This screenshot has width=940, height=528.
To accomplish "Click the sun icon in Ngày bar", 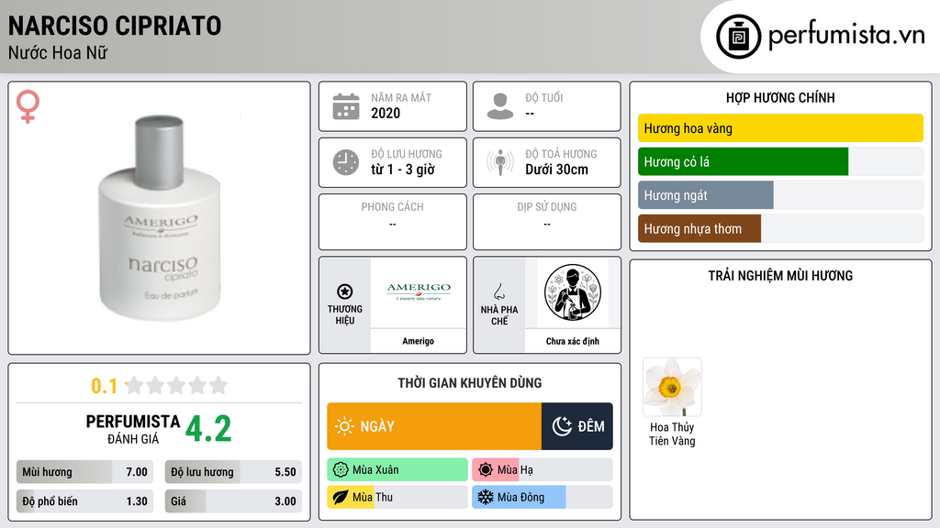I will coord(345,426).
